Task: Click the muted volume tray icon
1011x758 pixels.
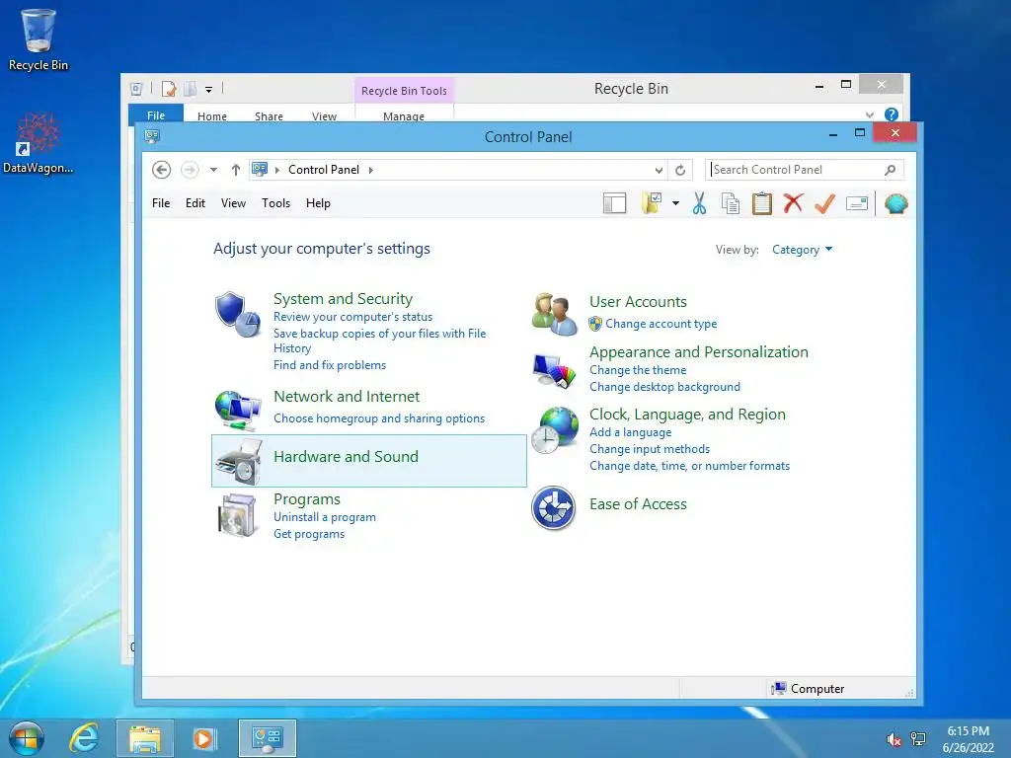Action: (893, 740)
